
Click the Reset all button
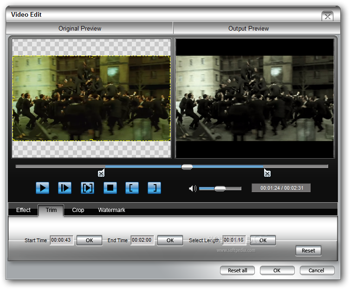pos(237,270)
